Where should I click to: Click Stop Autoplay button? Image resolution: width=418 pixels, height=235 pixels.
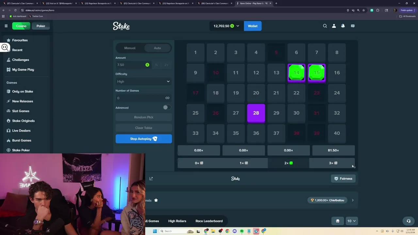pos(144,139)
